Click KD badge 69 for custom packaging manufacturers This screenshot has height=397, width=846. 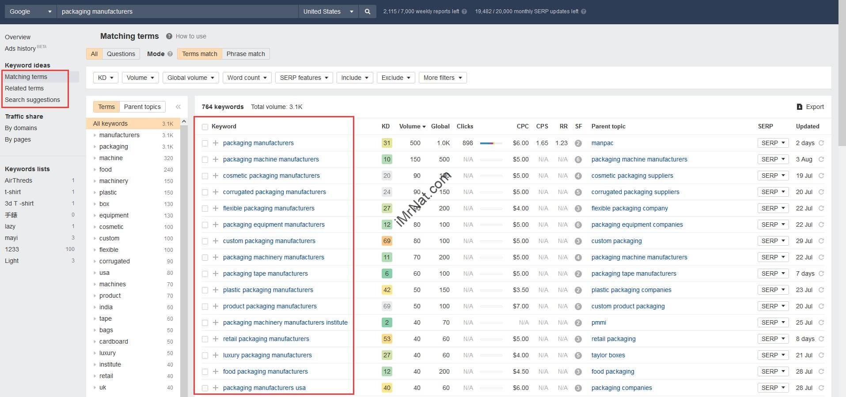pos(387,241)
